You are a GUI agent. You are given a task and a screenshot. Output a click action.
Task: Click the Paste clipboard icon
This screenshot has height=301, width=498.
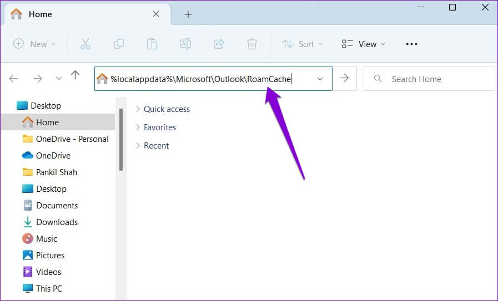tap(152, 44)
